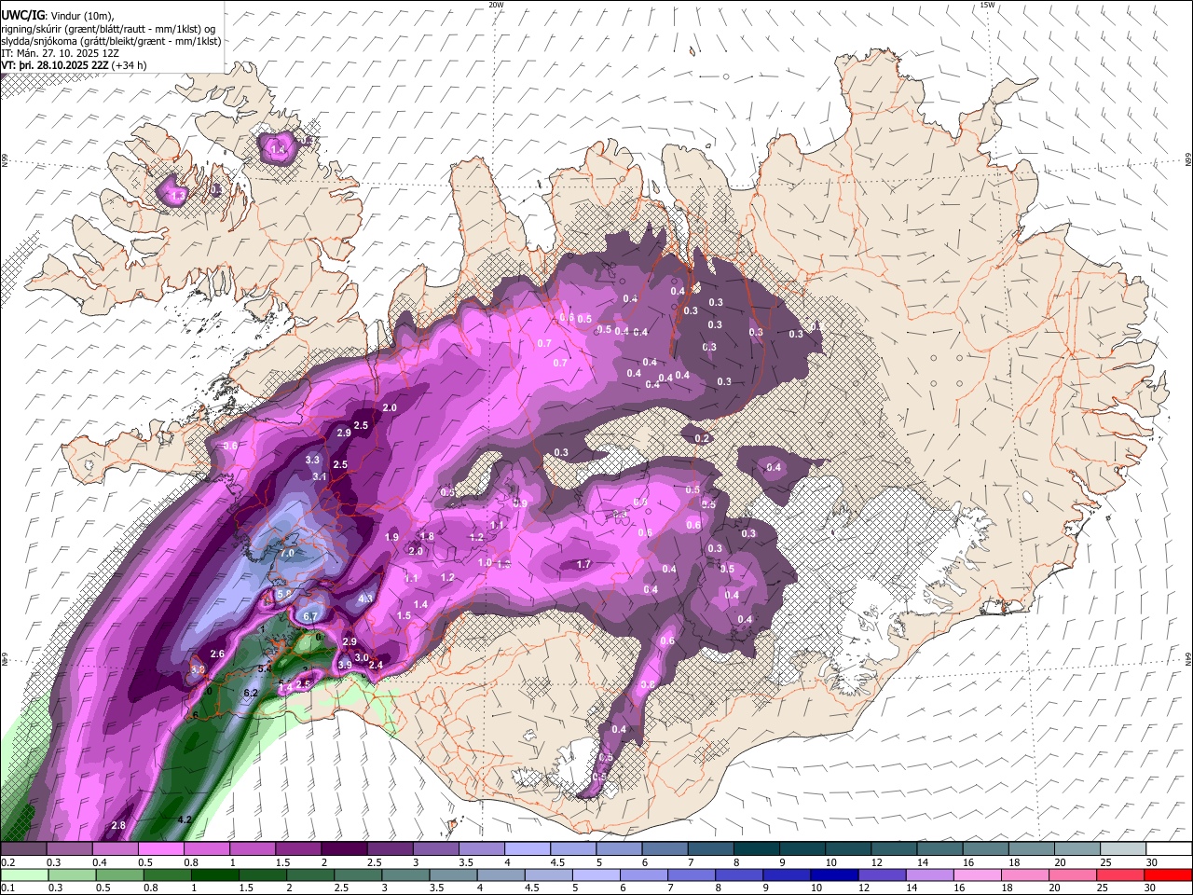The image size is (1193, 895).
Task: Click the 3.3 precipitation value on the map
Action: [x=312, y=460]
